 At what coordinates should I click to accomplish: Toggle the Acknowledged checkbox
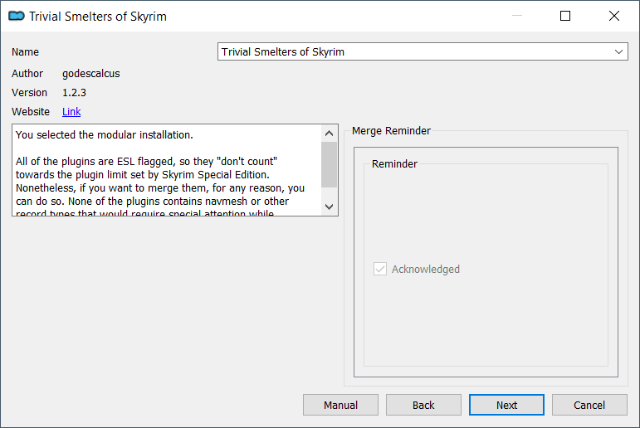380,269
